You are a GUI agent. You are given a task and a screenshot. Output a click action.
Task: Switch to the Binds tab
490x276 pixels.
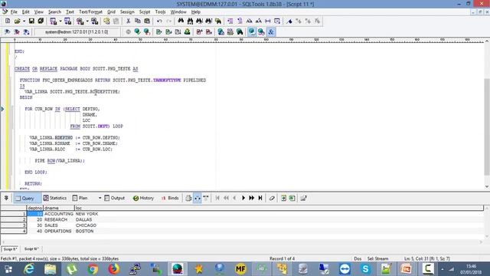point(170,198)
